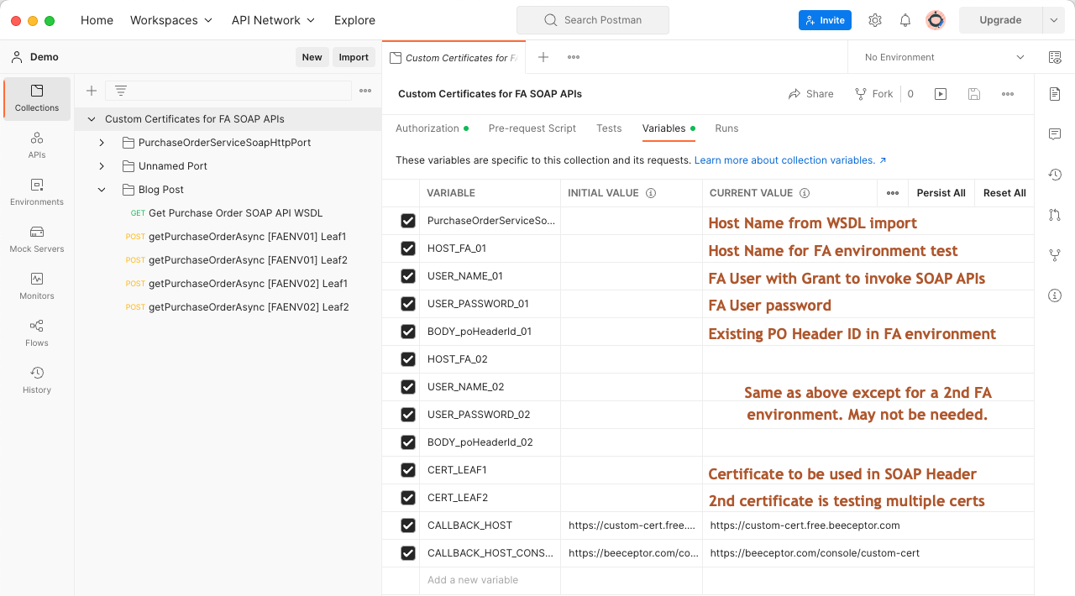Click the notifications bell icon

[x=905, y=20]
